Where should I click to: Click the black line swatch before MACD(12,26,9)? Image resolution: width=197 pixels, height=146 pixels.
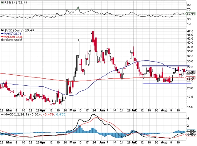tap(2, 114)
